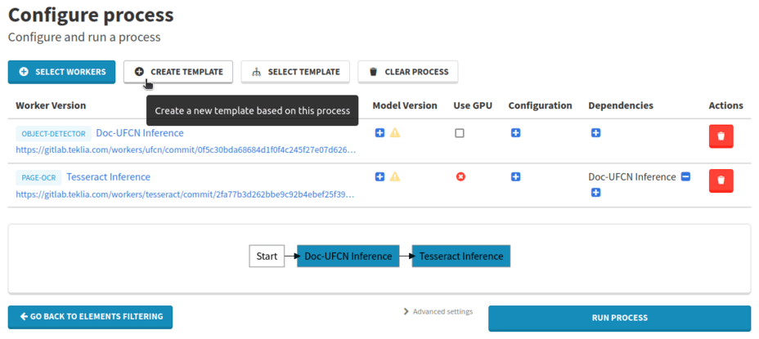Click the Use GPU column header

(x=473, y=105)
